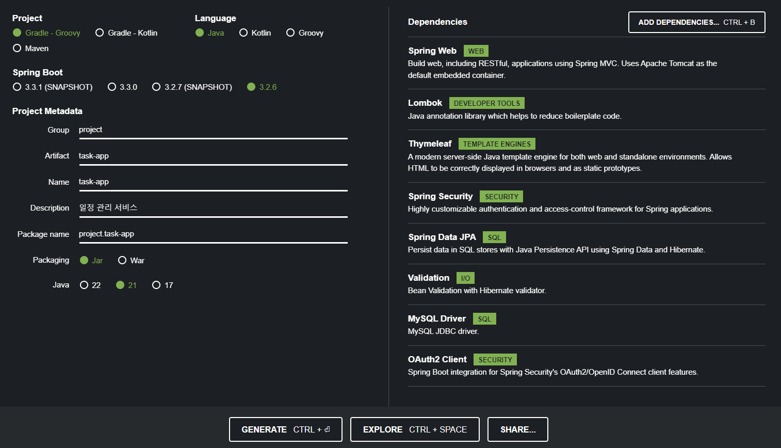Edit the Group field containing project
The width and height of the screenshot is (781, 448).
pos(213,130)
